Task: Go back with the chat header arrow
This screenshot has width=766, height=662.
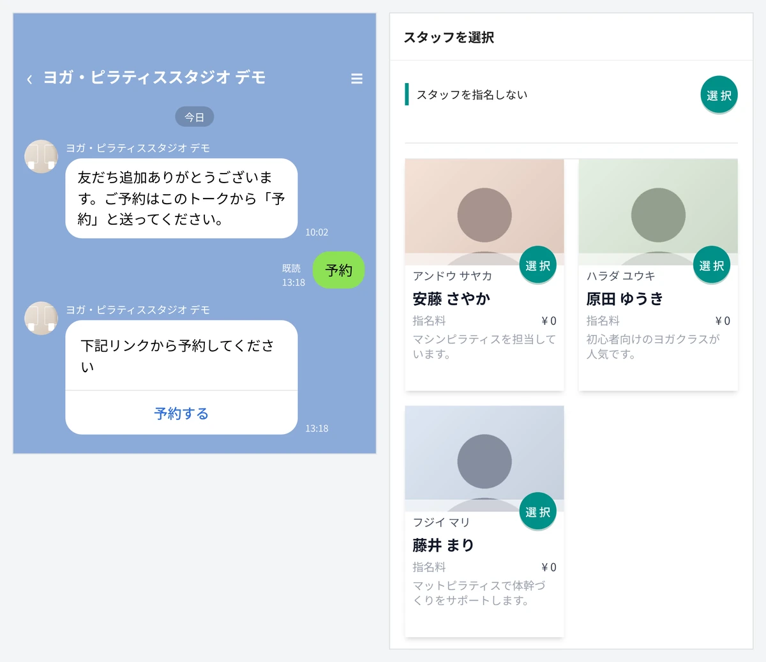Action: pos(29,79)
